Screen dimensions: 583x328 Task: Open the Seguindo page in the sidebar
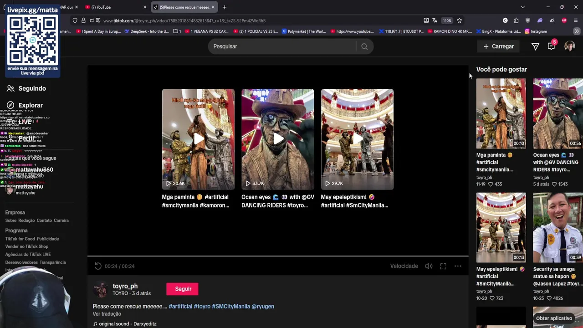click(x=26, y=88)
